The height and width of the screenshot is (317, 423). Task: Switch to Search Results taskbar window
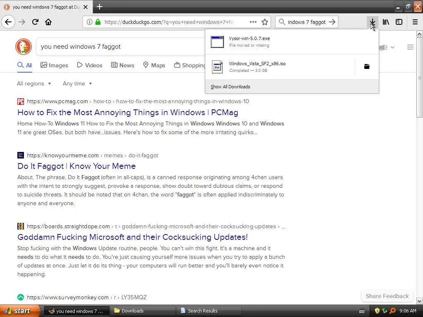point(209,311)
